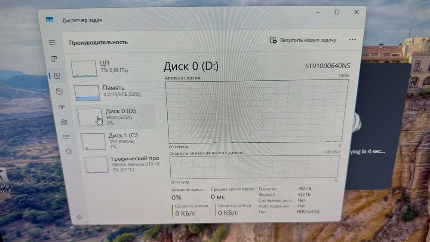This screenshot has height=242, width=430.
Task: Click the '0 мс' average response value
Action: click(x=218, y=197)
